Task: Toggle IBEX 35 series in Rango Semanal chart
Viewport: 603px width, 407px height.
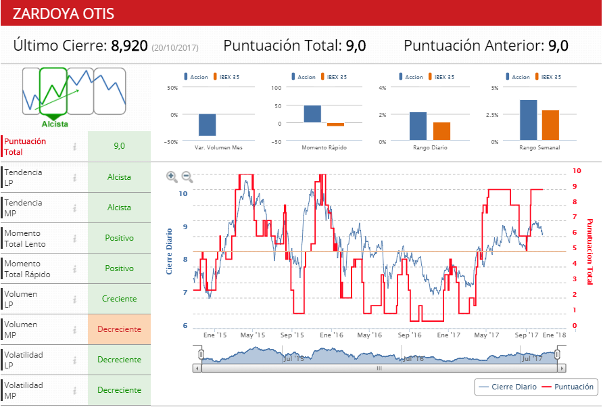Action: click(x=548, y=77)
